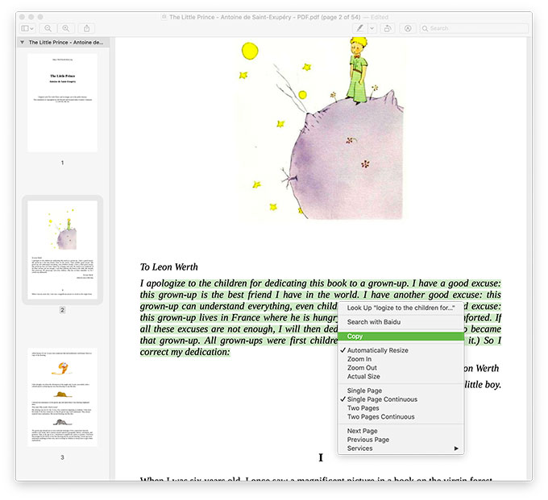This screenshot has width=548, height=500.
Task: Toggle Automatically Resize option
Action: pos(377,351)
